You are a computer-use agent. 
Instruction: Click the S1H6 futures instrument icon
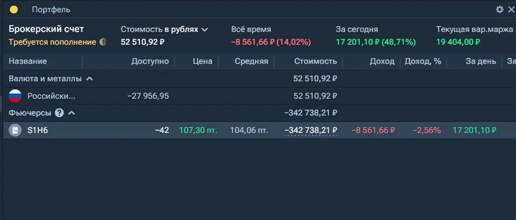click(x=15, y=130)
